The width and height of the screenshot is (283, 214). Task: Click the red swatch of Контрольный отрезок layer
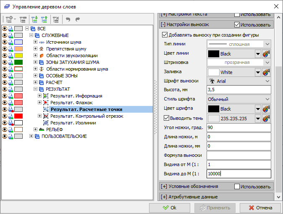pos(18,116)
